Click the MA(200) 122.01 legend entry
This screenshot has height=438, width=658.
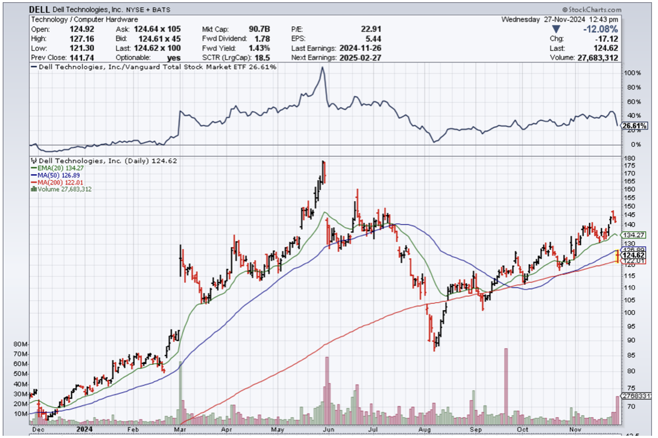tap(60, 183)
